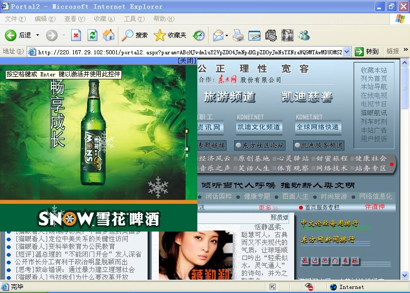Open Favorites with the star icon
This screenshot has height=293, width=410.
pos(160,35)
